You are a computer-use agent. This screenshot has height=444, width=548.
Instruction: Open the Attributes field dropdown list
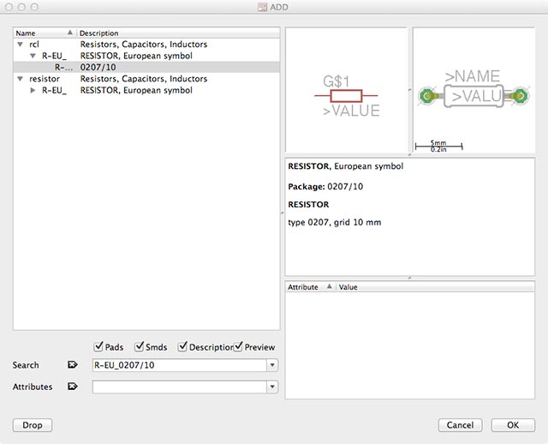(x=272, y=387)
